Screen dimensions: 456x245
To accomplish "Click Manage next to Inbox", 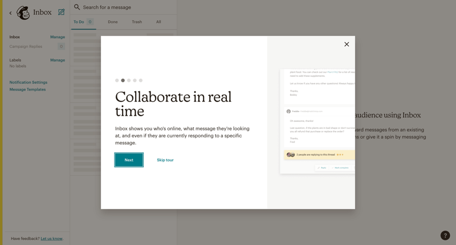I will (x=58, y=37).
